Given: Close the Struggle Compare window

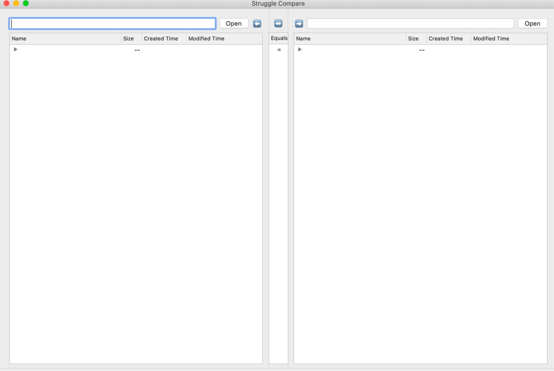Looking at the screenshot, I should coord(6,3).
